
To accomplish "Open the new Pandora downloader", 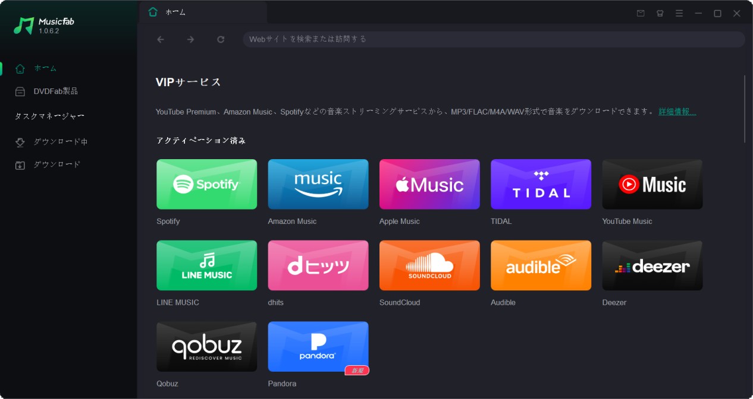I will click(x=318, y=346).
